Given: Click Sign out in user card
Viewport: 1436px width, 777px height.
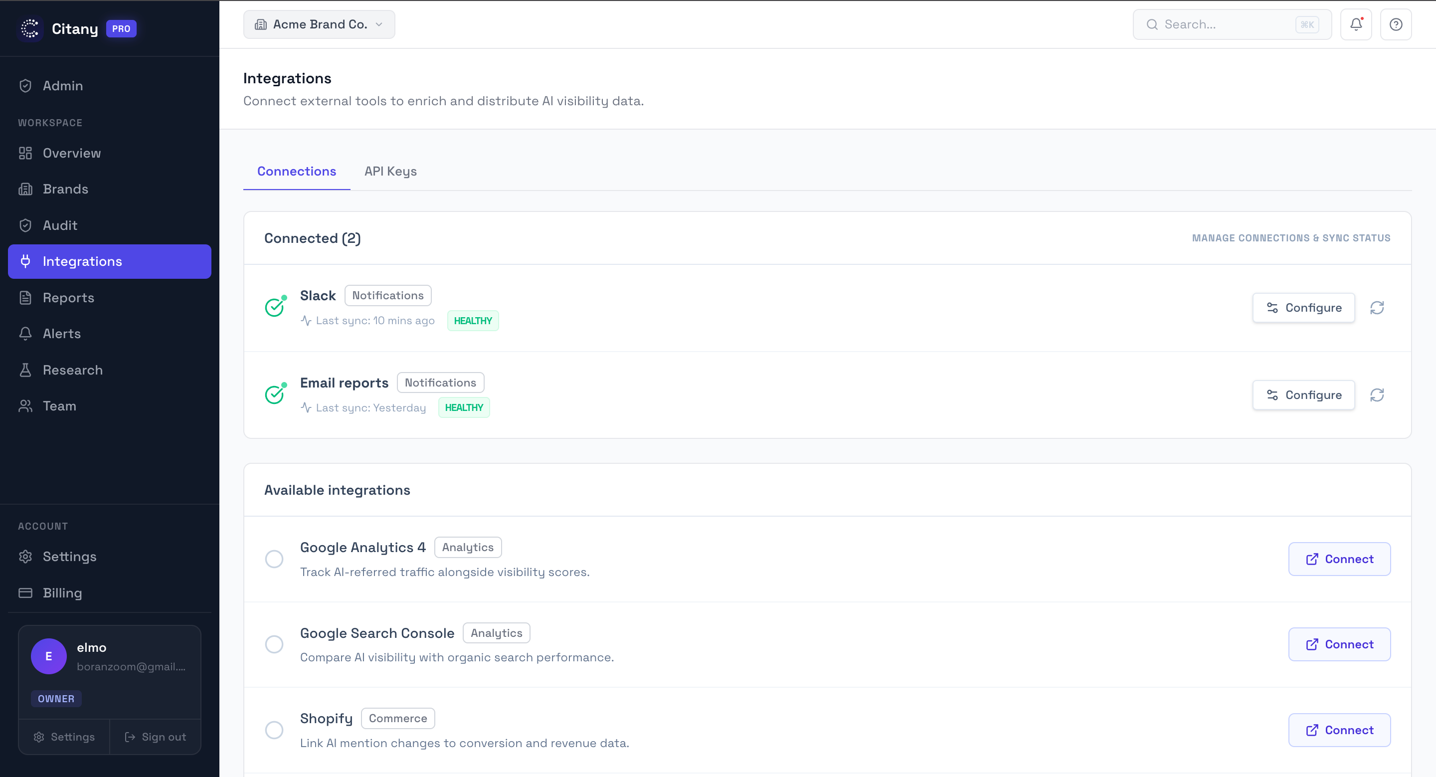Looking at the screenshot, I should 156,737.
